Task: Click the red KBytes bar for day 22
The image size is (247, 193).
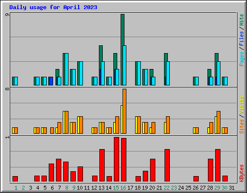Action: pyautogui.click(x=167, y=165)
